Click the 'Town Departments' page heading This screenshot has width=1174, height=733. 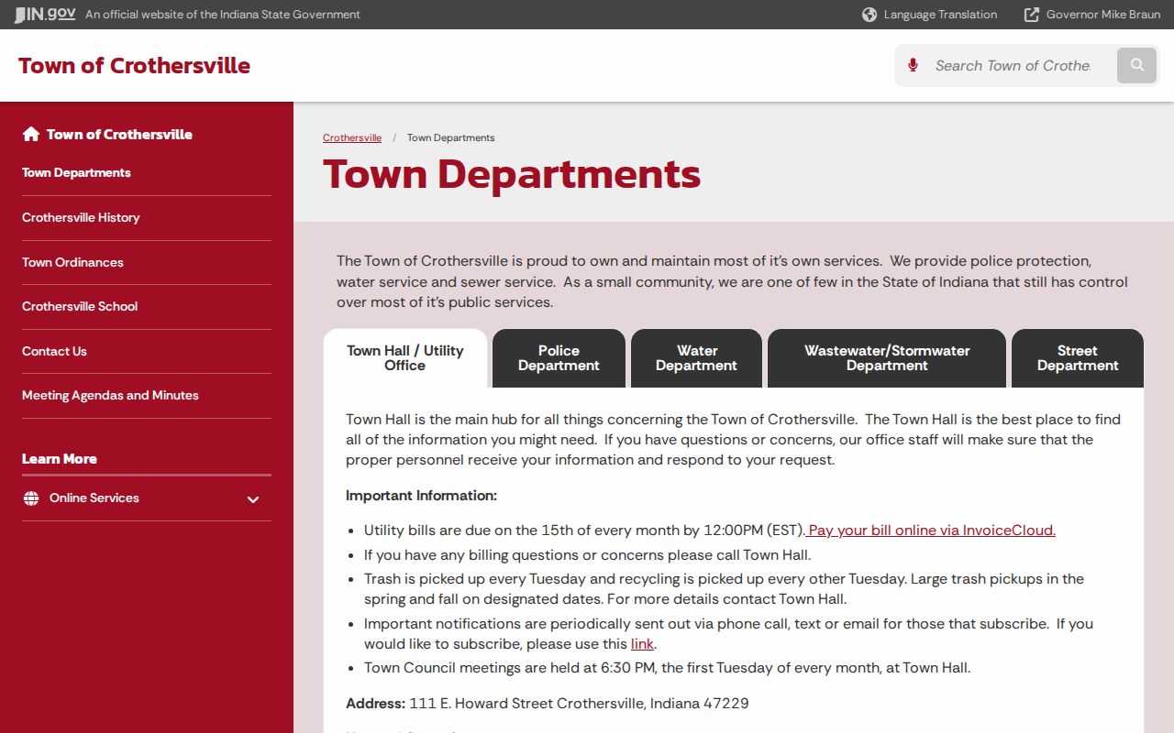coord(512,174)
